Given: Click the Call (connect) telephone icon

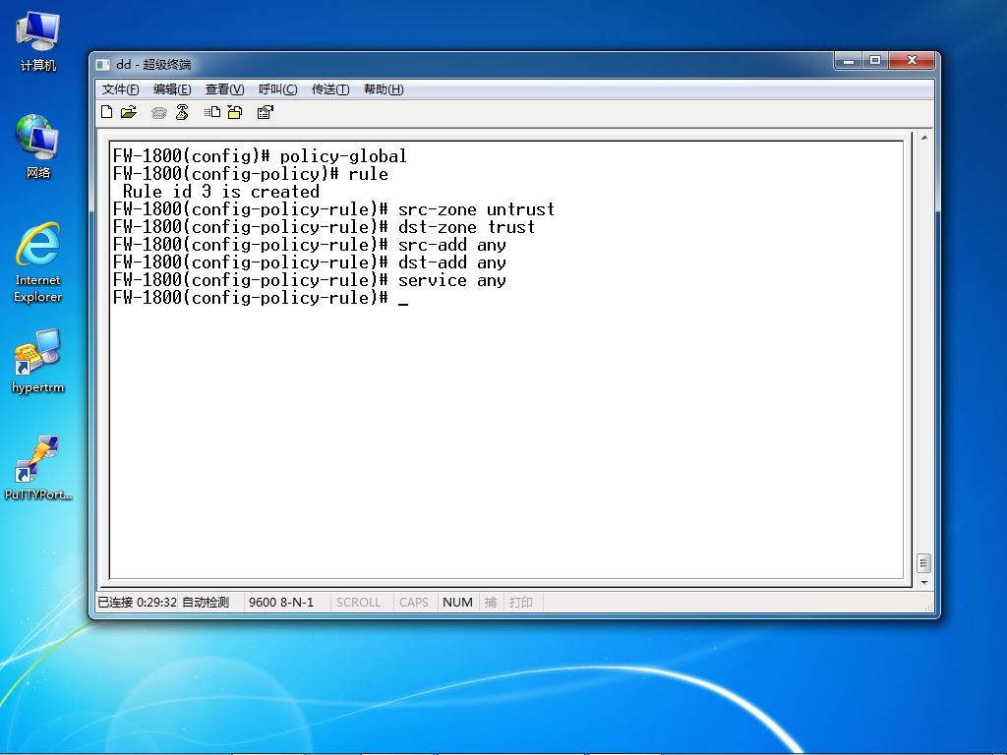Looking at the screenshot, I should [x=158, y=113].
